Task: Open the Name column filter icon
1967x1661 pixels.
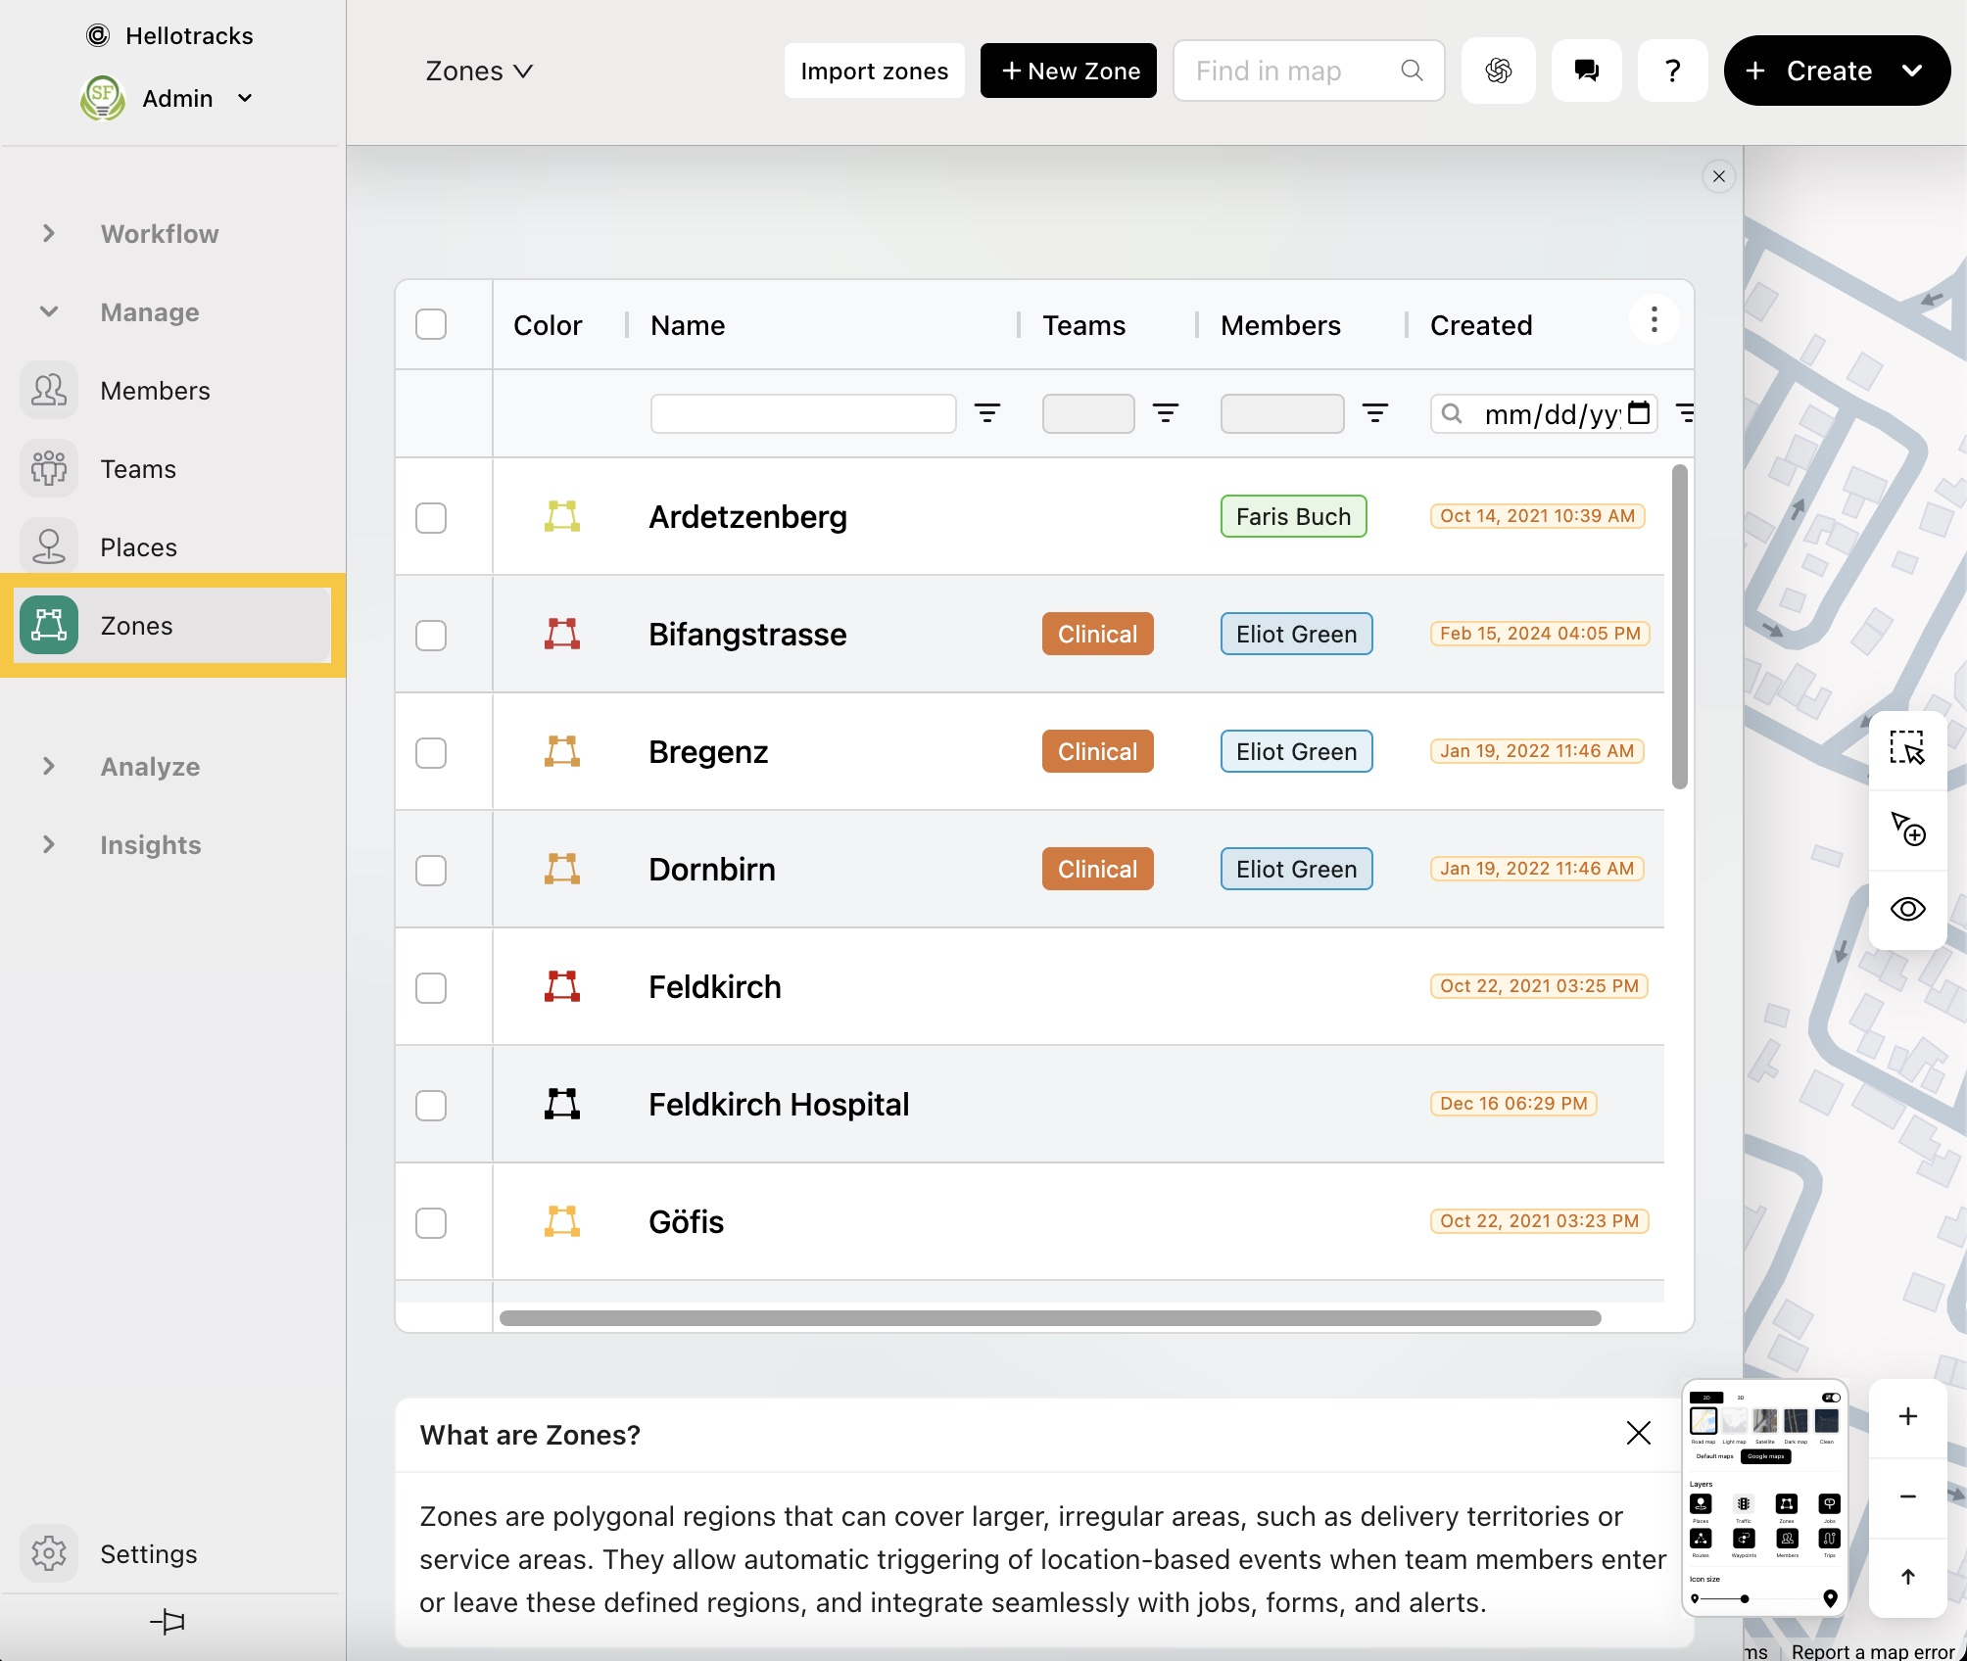Action: [x=986, y=413]
